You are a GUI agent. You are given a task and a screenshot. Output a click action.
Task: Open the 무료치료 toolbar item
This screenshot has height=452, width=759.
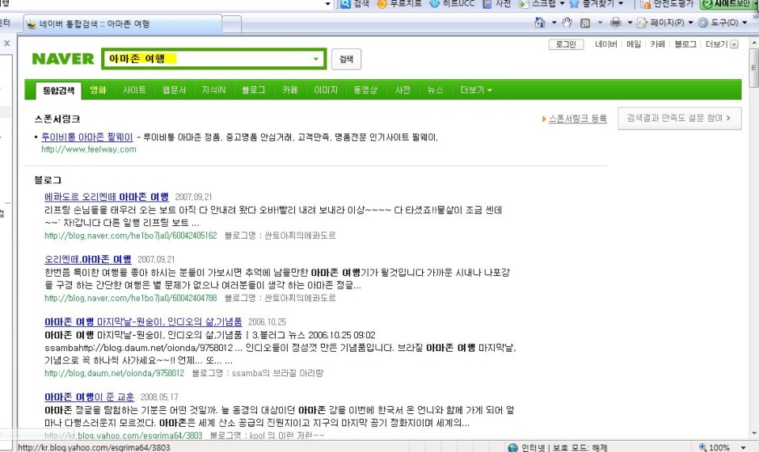(399, 4)
